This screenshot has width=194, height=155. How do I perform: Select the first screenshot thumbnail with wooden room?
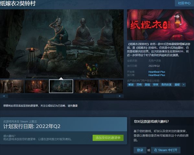[x=12, y=86]
